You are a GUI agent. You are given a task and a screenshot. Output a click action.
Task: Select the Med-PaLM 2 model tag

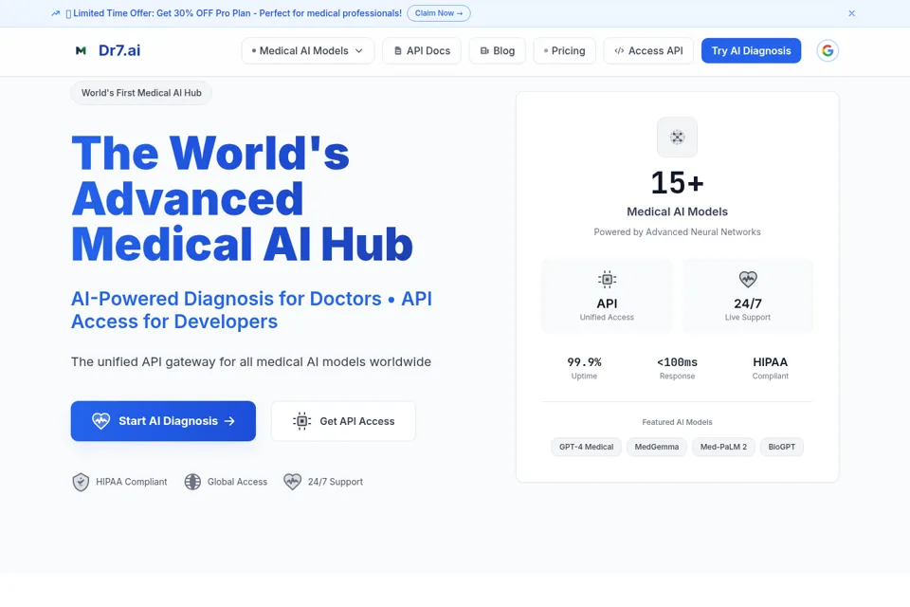(723, 447)
